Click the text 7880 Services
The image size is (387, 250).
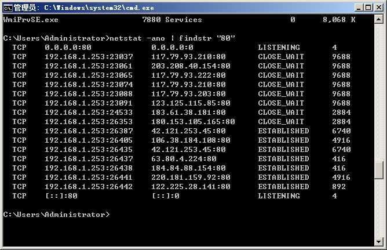coord(172,20)
